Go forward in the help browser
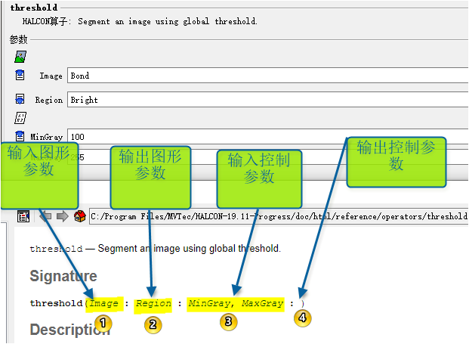Image resolution: width=469 pixels, height=344 pixels. coord(62,216)
